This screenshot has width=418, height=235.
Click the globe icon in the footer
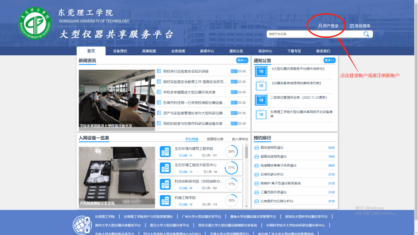click(82, 225)
